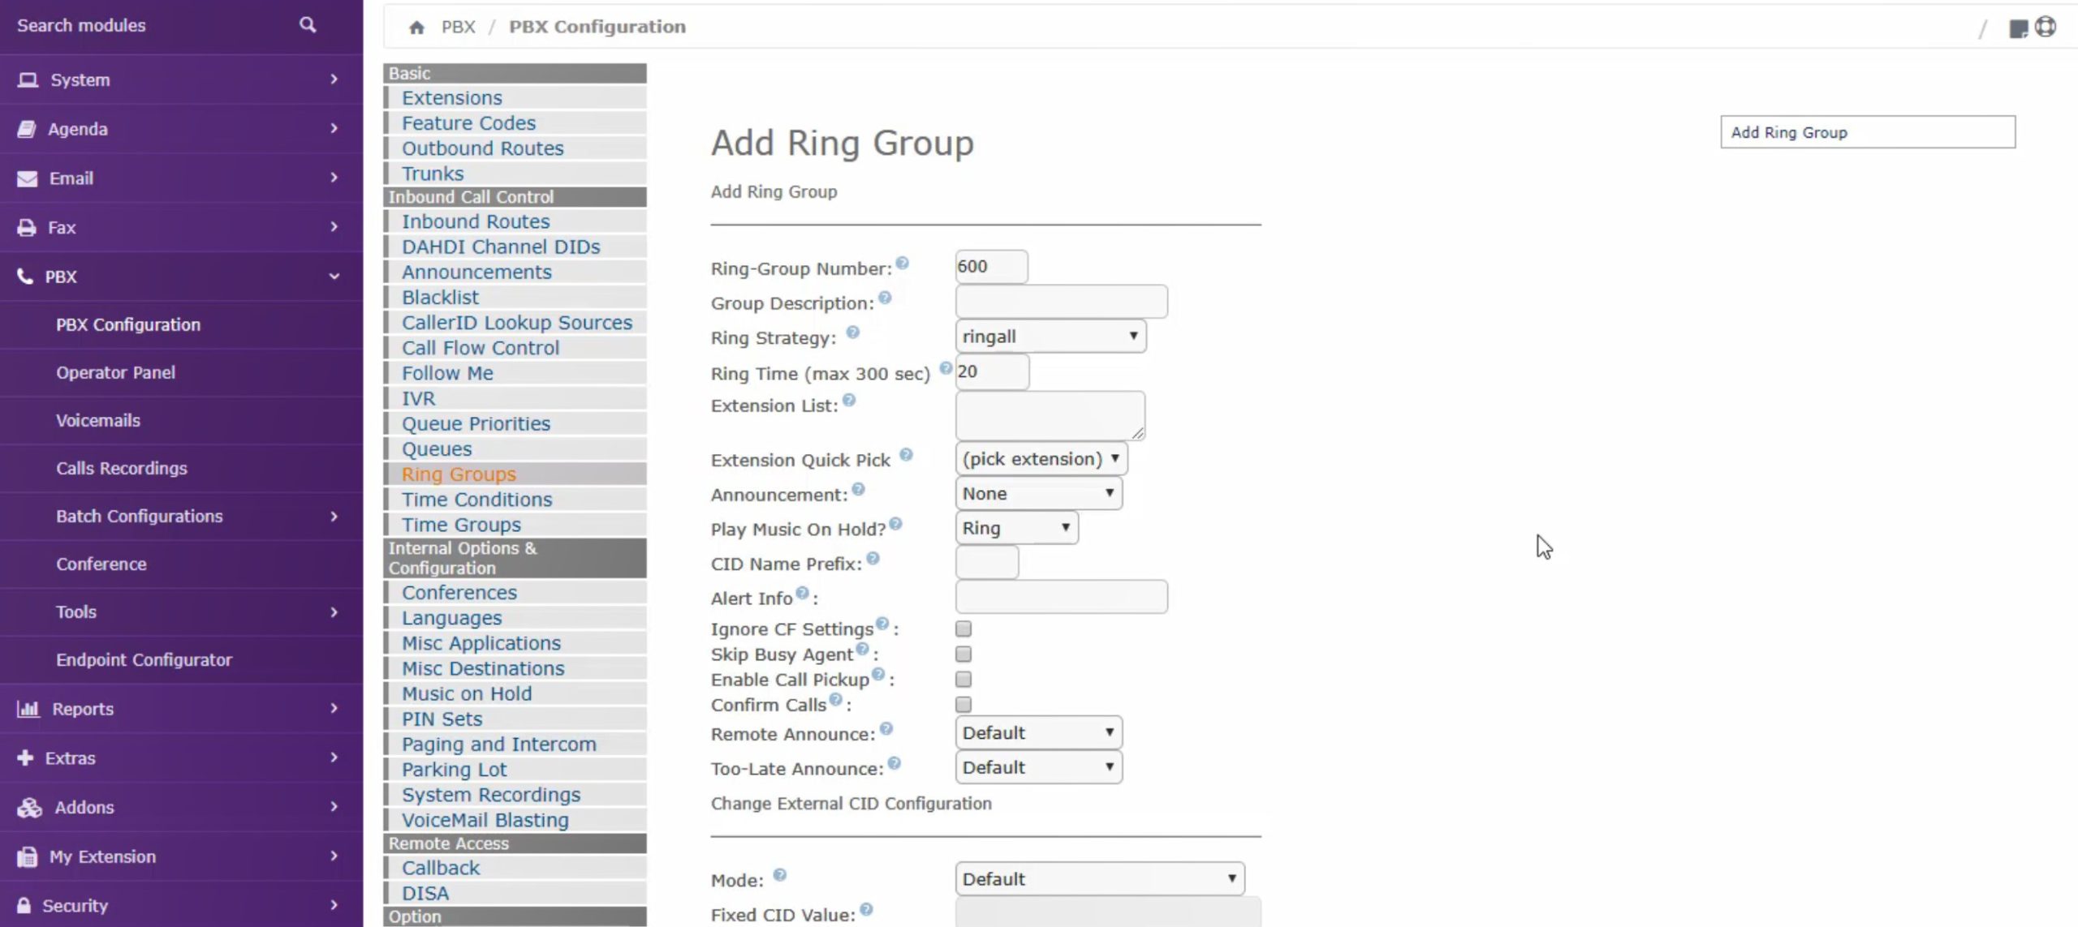Click the Group Description field

[1062, 302]
